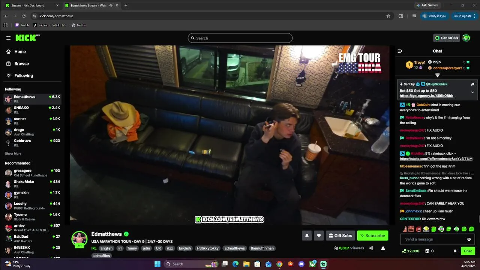The width and height of the screenshot is (480, 270).
Task: Open grossgore Old School RuneScape channel
Action: click(32, 172)
